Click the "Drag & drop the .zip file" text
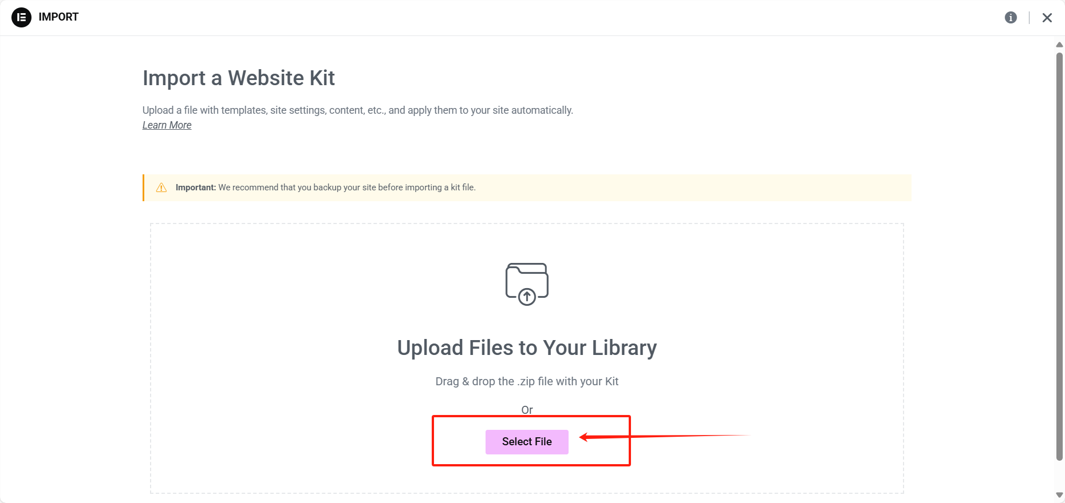The image size is (1065, 503). (x=527, y=381)
